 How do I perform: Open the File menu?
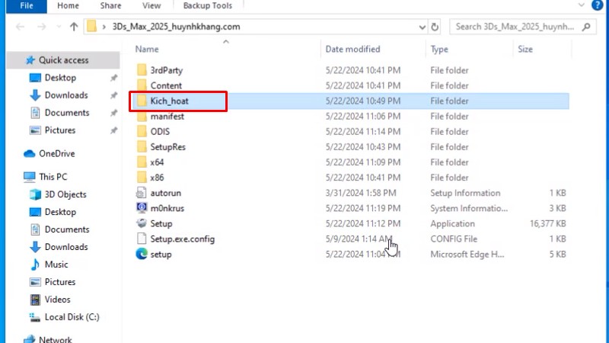tap(26, 6)
